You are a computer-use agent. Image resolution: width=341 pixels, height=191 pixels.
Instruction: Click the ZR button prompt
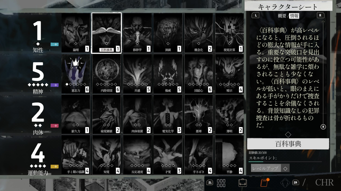[x=295, y=182]
